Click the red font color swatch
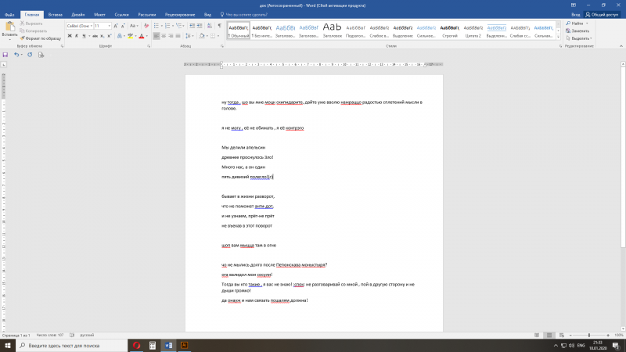 [142, 37]
